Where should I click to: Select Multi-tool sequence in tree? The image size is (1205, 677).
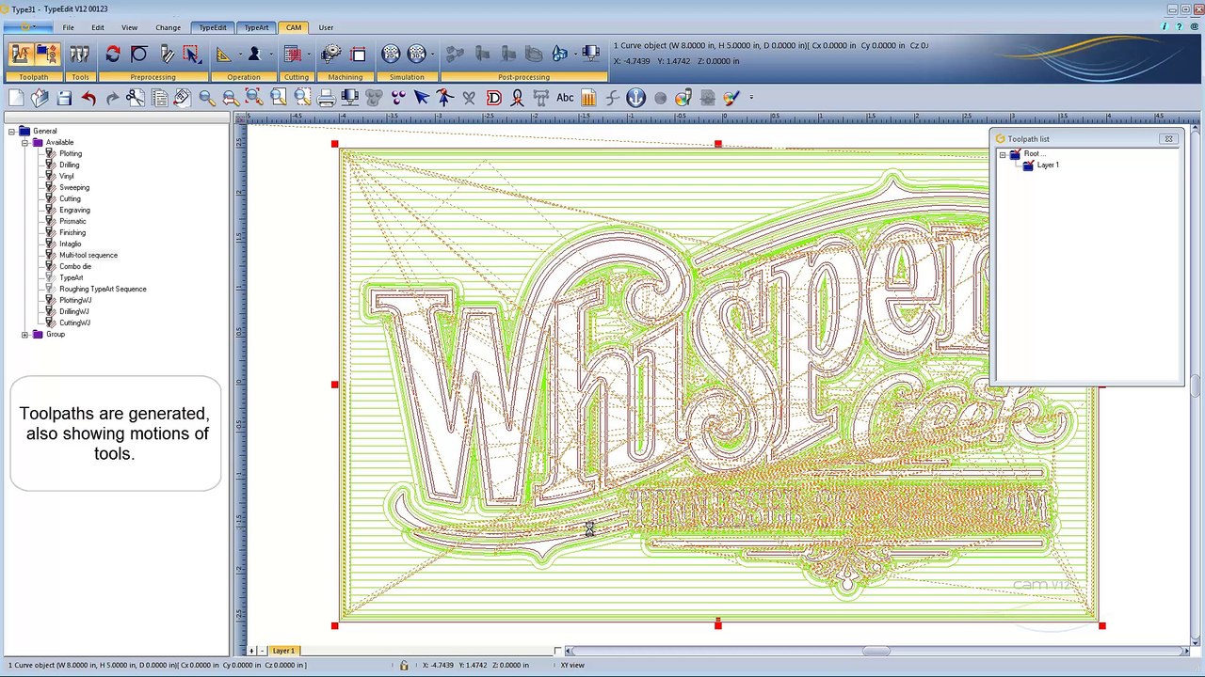[x=88, y=256]
